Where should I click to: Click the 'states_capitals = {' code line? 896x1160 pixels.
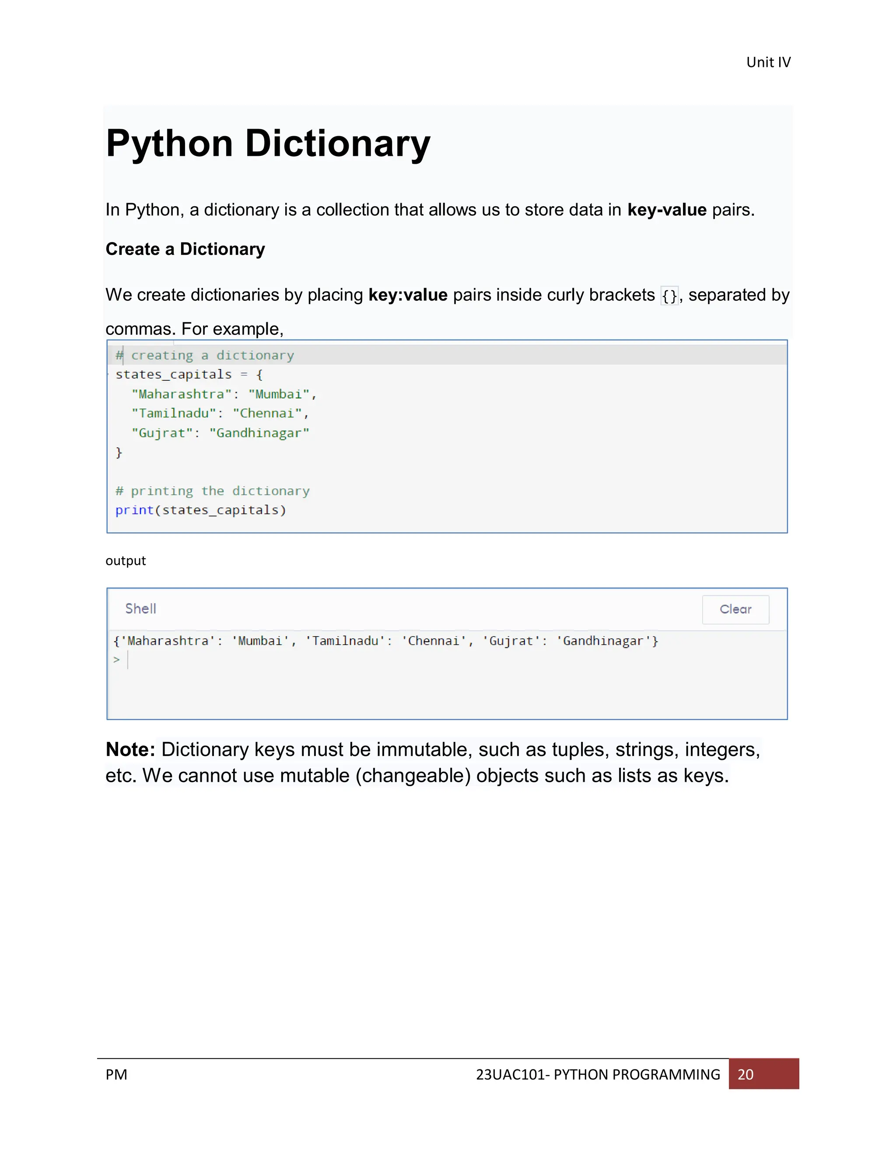(x=189, y=374)
